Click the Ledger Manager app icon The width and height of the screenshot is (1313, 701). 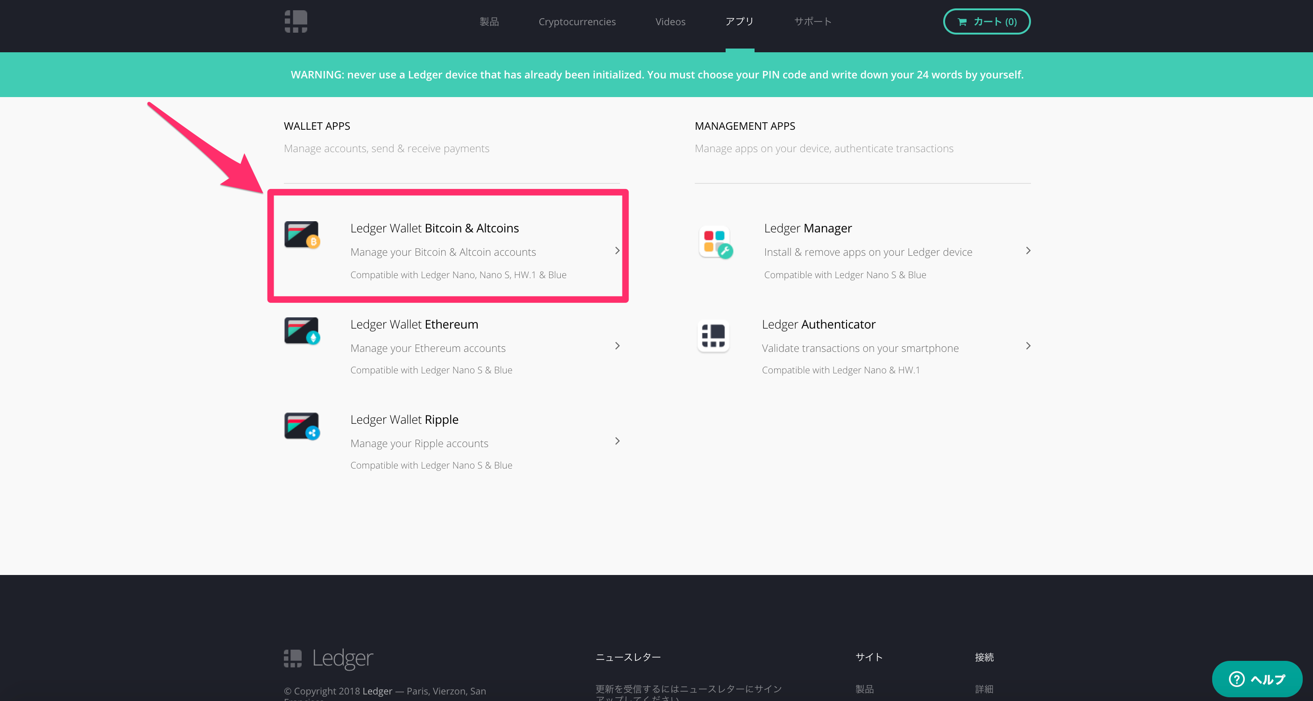715,242
